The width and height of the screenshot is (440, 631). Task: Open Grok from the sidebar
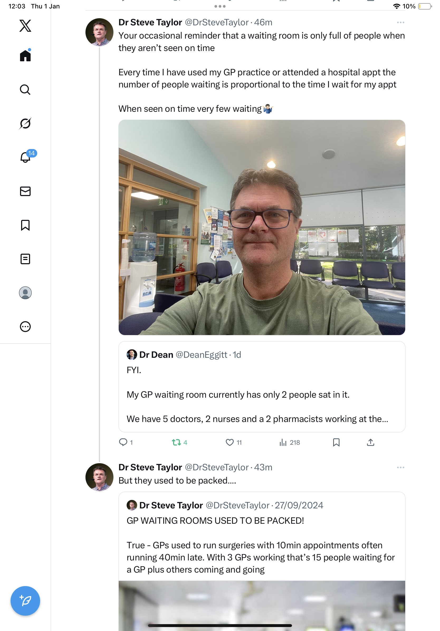pos(25,123)
